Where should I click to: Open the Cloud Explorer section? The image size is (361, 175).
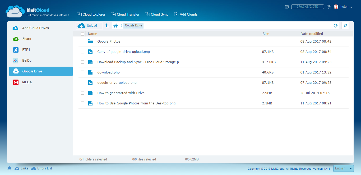[x=91, y=14]
